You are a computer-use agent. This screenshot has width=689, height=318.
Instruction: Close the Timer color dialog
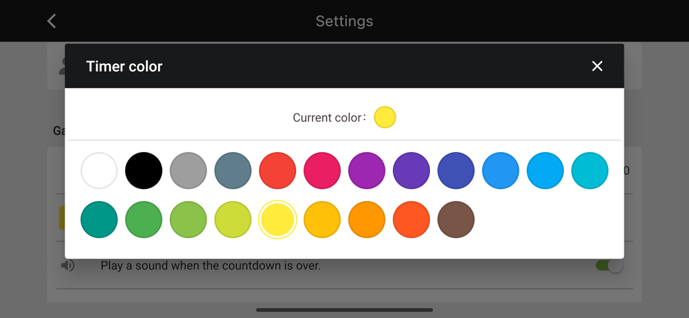tap(597, 66)
